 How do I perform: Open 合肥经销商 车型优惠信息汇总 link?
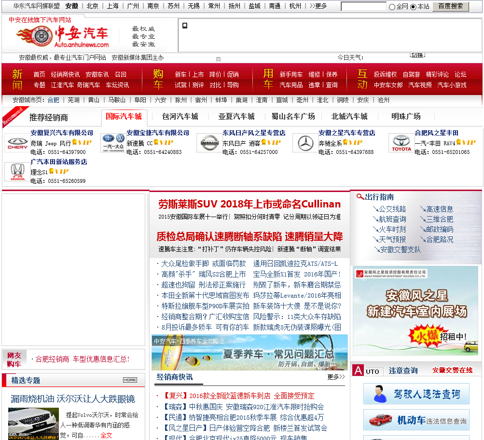pyautogui.click(x=83, y=359)
